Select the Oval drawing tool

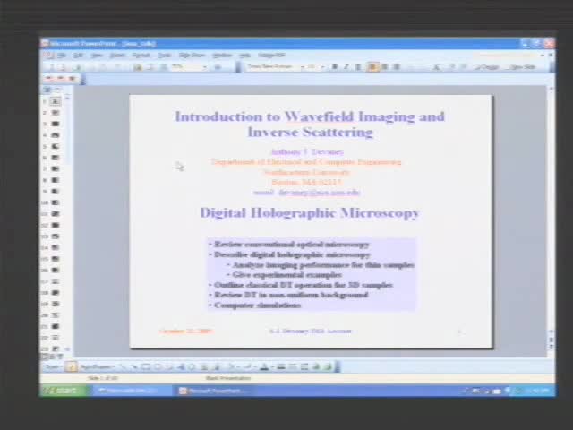pos(158,366)
